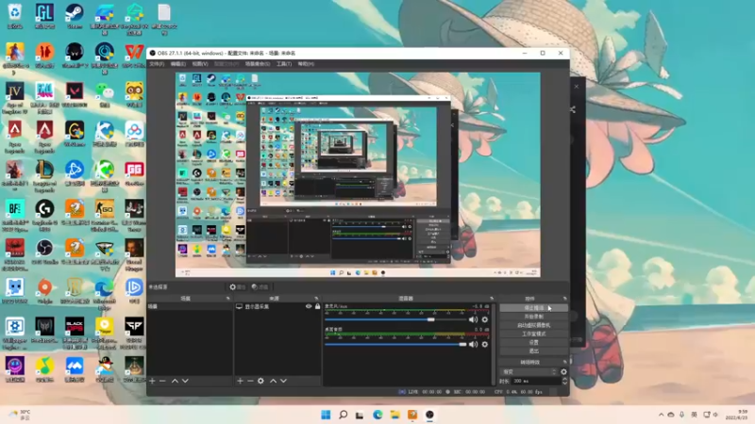Open Windows Start menu on taskbar
Image resolution: width=755 pixels, height=424 pixels.
pos(326,415)
